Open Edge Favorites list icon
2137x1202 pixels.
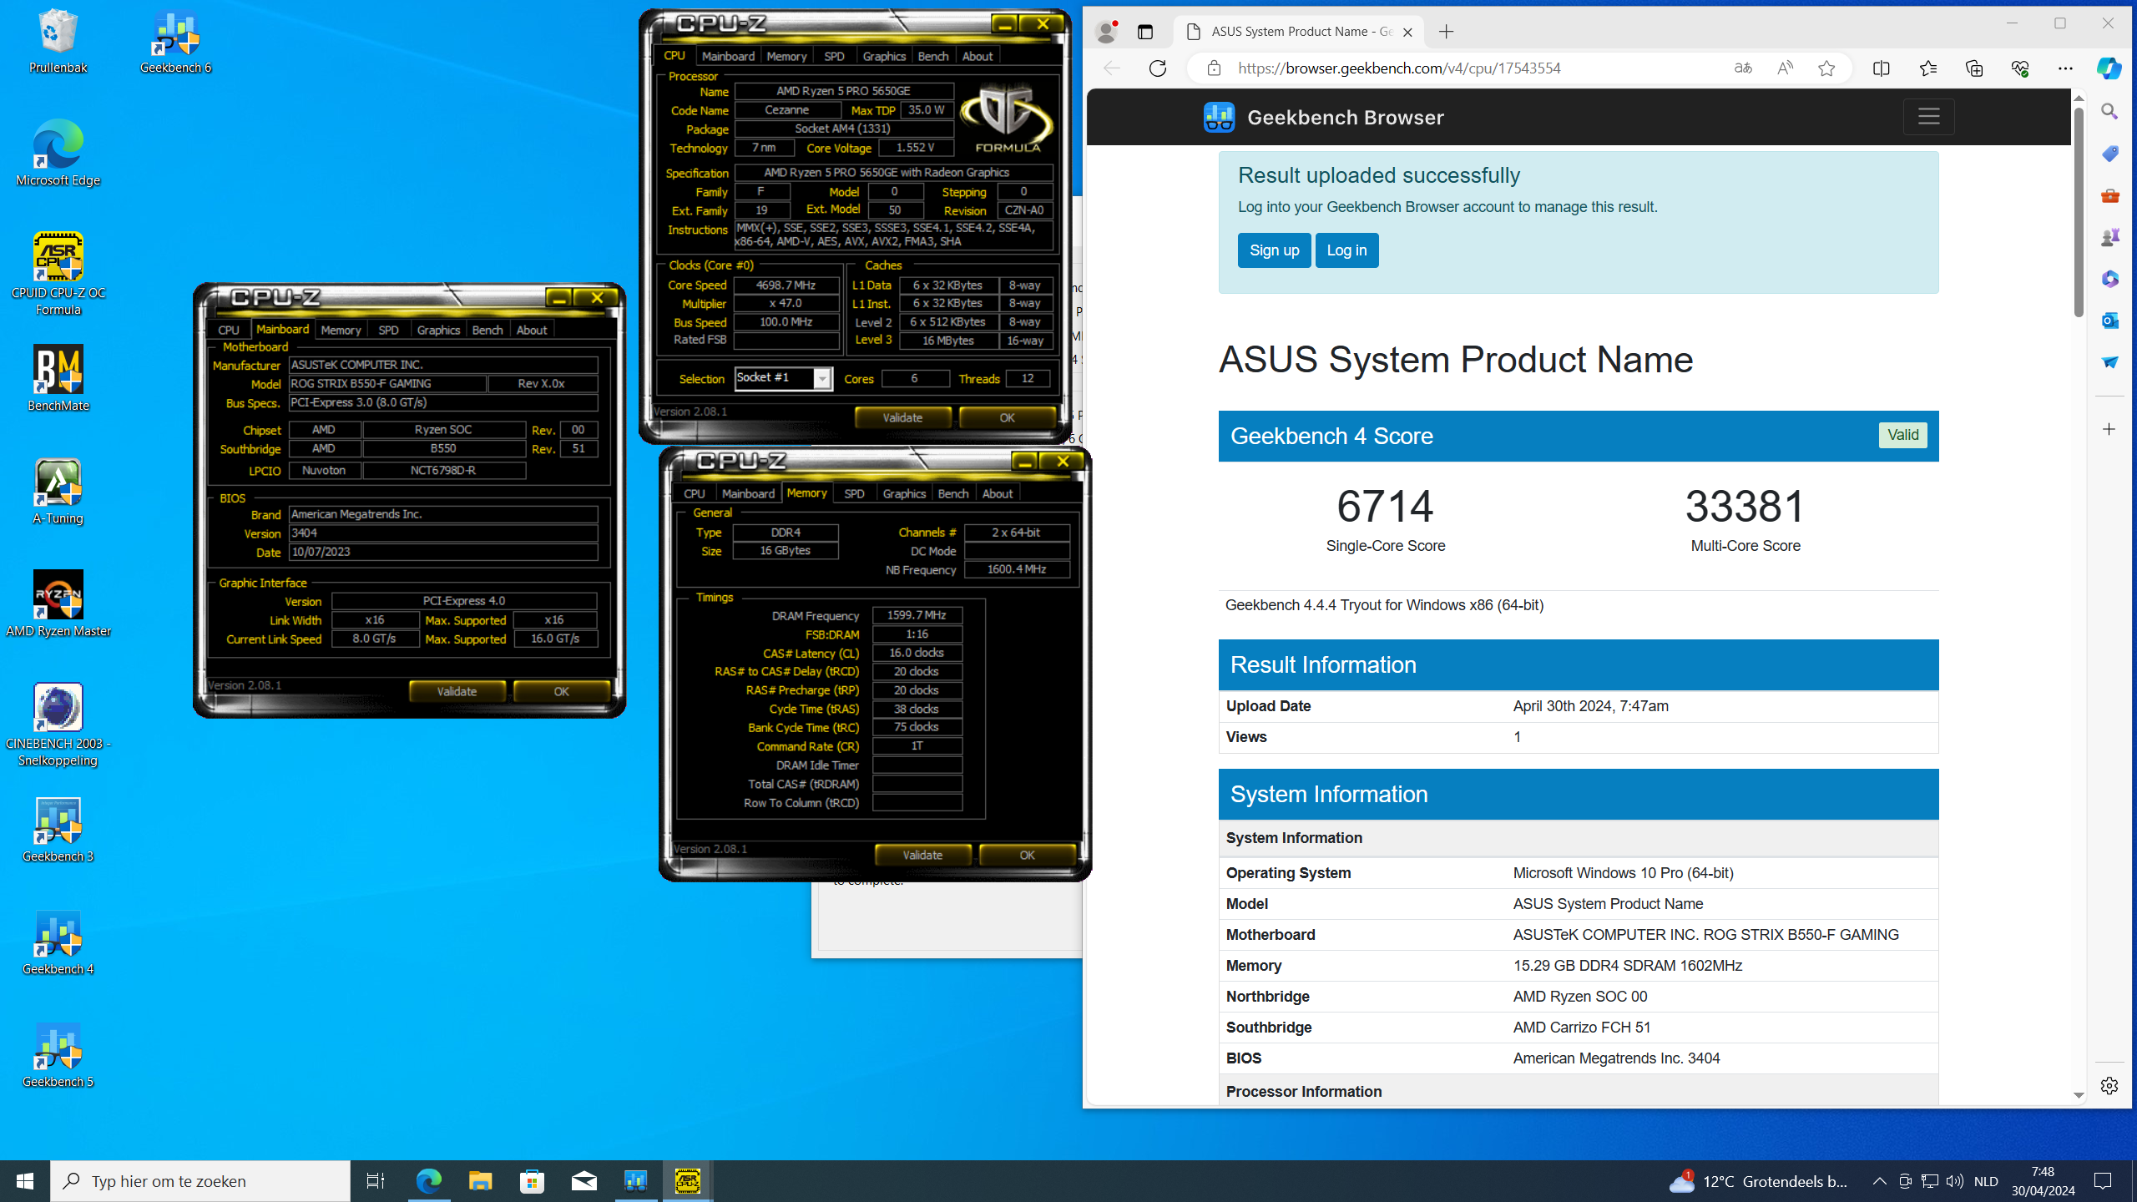[1928, 68]
